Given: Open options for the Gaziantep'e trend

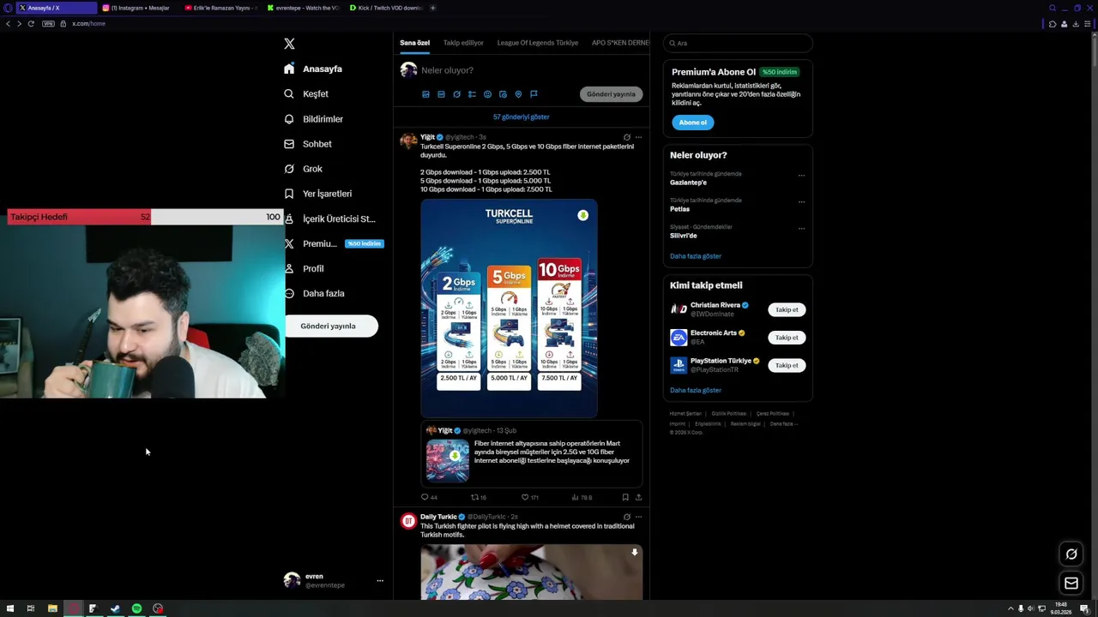Looking at the screenshot, I should pos(801,175).
